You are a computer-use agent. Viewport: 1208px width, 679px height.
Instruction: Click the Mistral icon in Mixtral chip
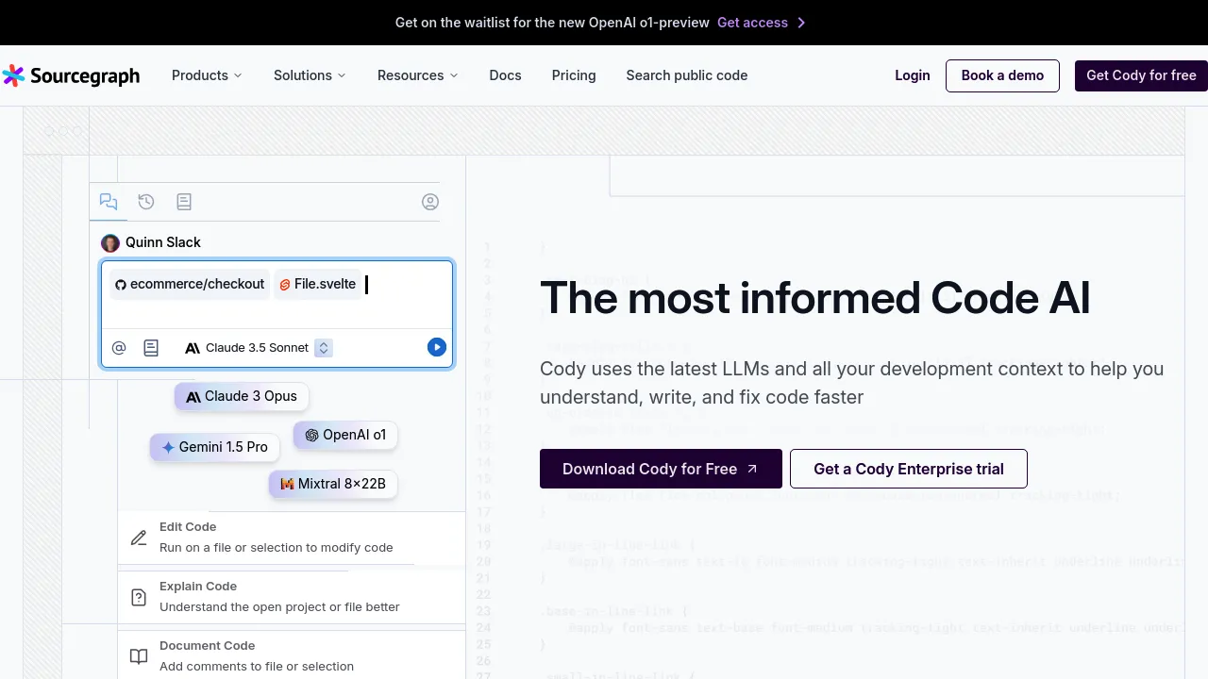[287, 484]
